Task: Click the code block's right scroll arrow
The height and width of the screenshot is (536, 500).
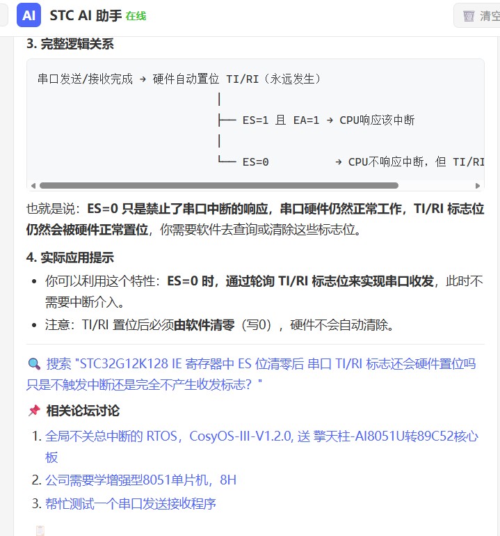Action: click(478, 186)
